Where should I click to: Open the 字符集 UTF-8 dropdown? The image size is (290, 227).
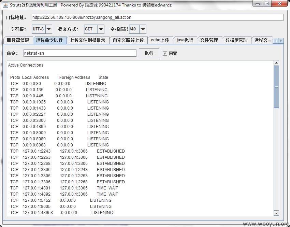tap(49, 29)
